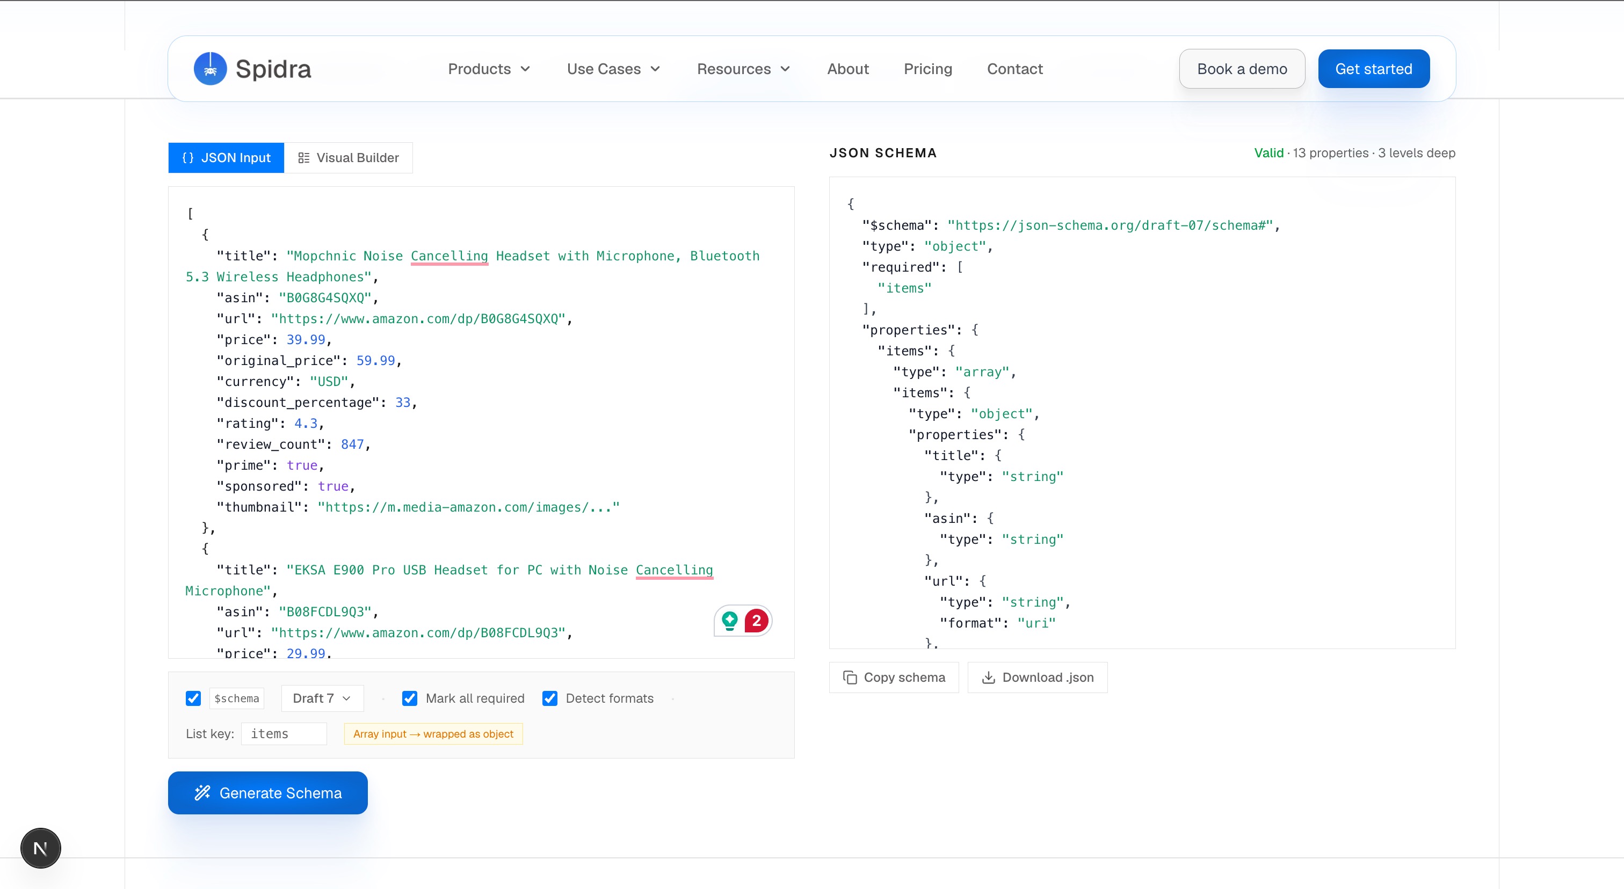Click the review_count value 847
This screenshot has height=889, width=1624.
tap(352, 444)
